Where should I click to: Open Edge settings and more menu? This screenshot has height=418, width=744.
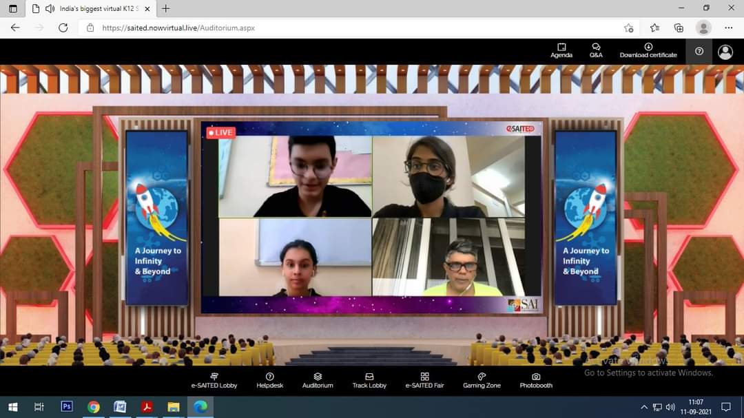tap(728, 28)
